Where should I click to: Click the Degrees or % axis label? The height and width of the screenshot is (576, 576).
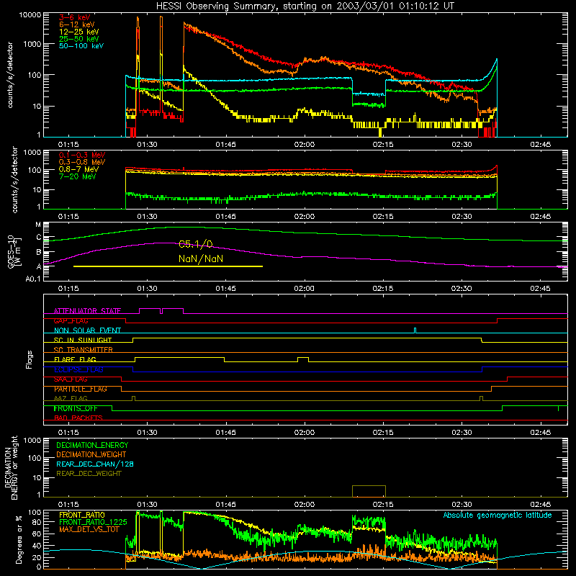coord(19,540)
